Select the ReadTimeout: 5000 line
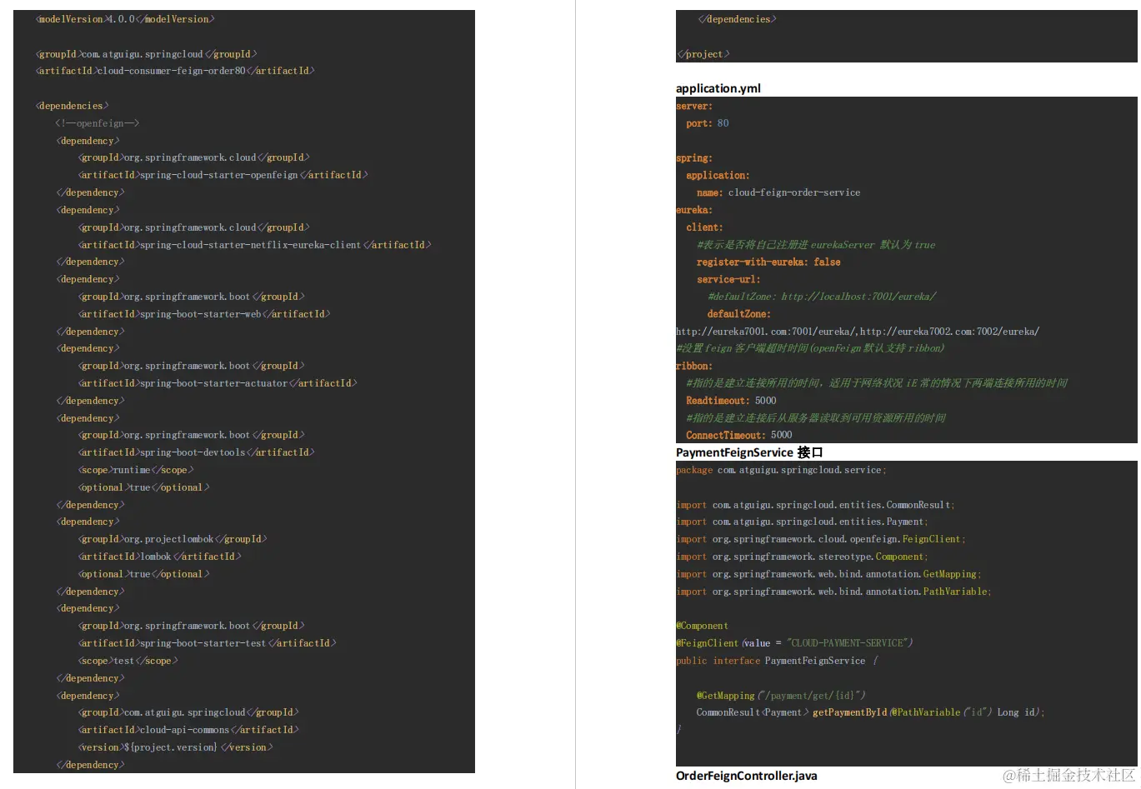Viewport: 1141px width, 789px height. coord(731,401)
